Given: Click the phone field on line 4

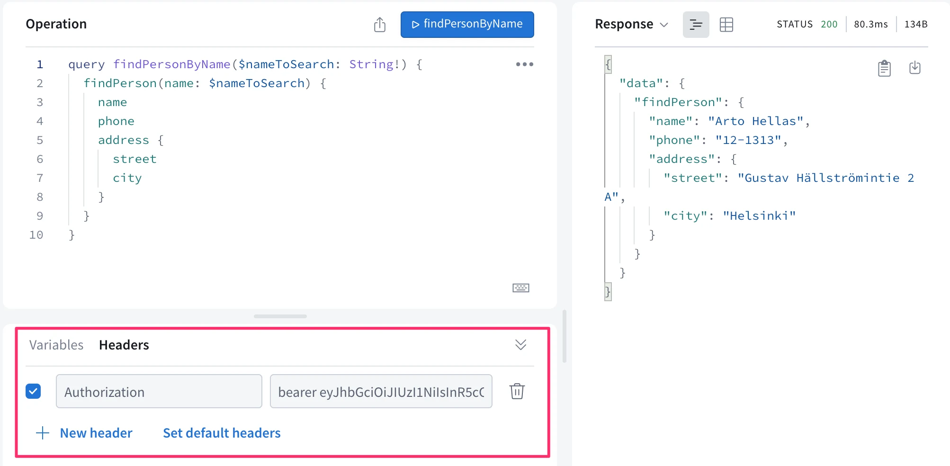Looking at the screenshot, I should (x=116, y=121).
